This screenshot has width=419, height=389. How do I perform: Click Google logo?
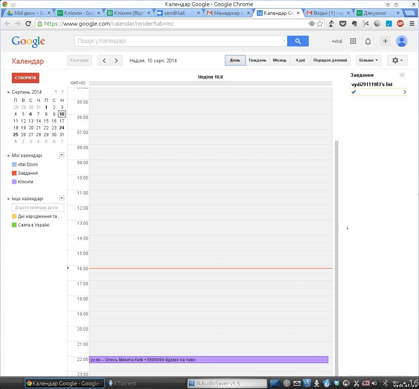(28, 42)
